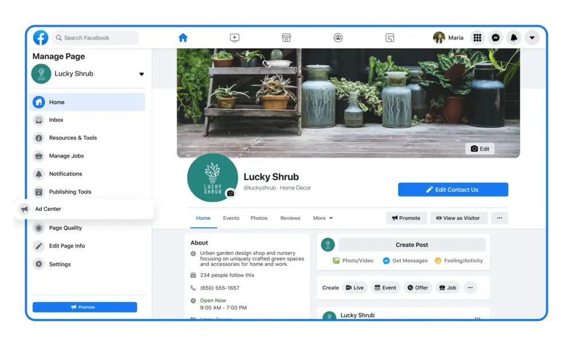Click the Notifications bell icon
The height and width of the screenshot is (346, 573).
514,37
